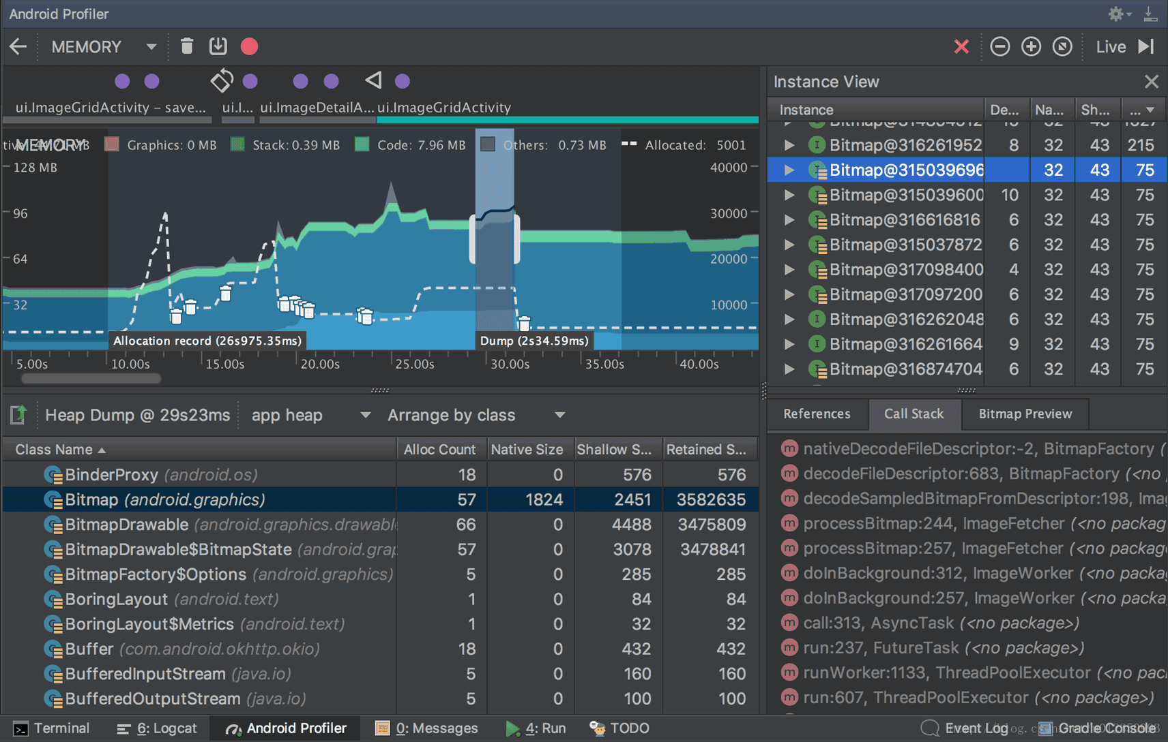Click the red X end session icon
This screenshot has width=1168, height=742.
961,46
